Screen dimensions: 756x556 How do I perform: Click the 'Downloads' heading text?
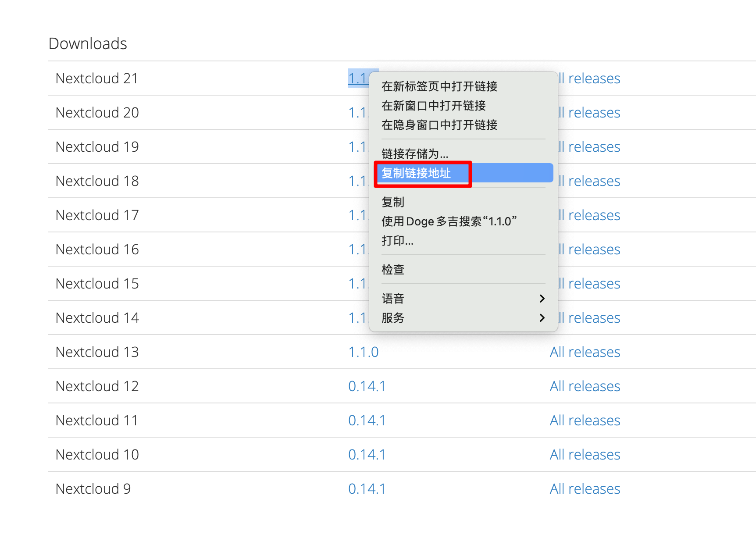click(x=88, y=44)
